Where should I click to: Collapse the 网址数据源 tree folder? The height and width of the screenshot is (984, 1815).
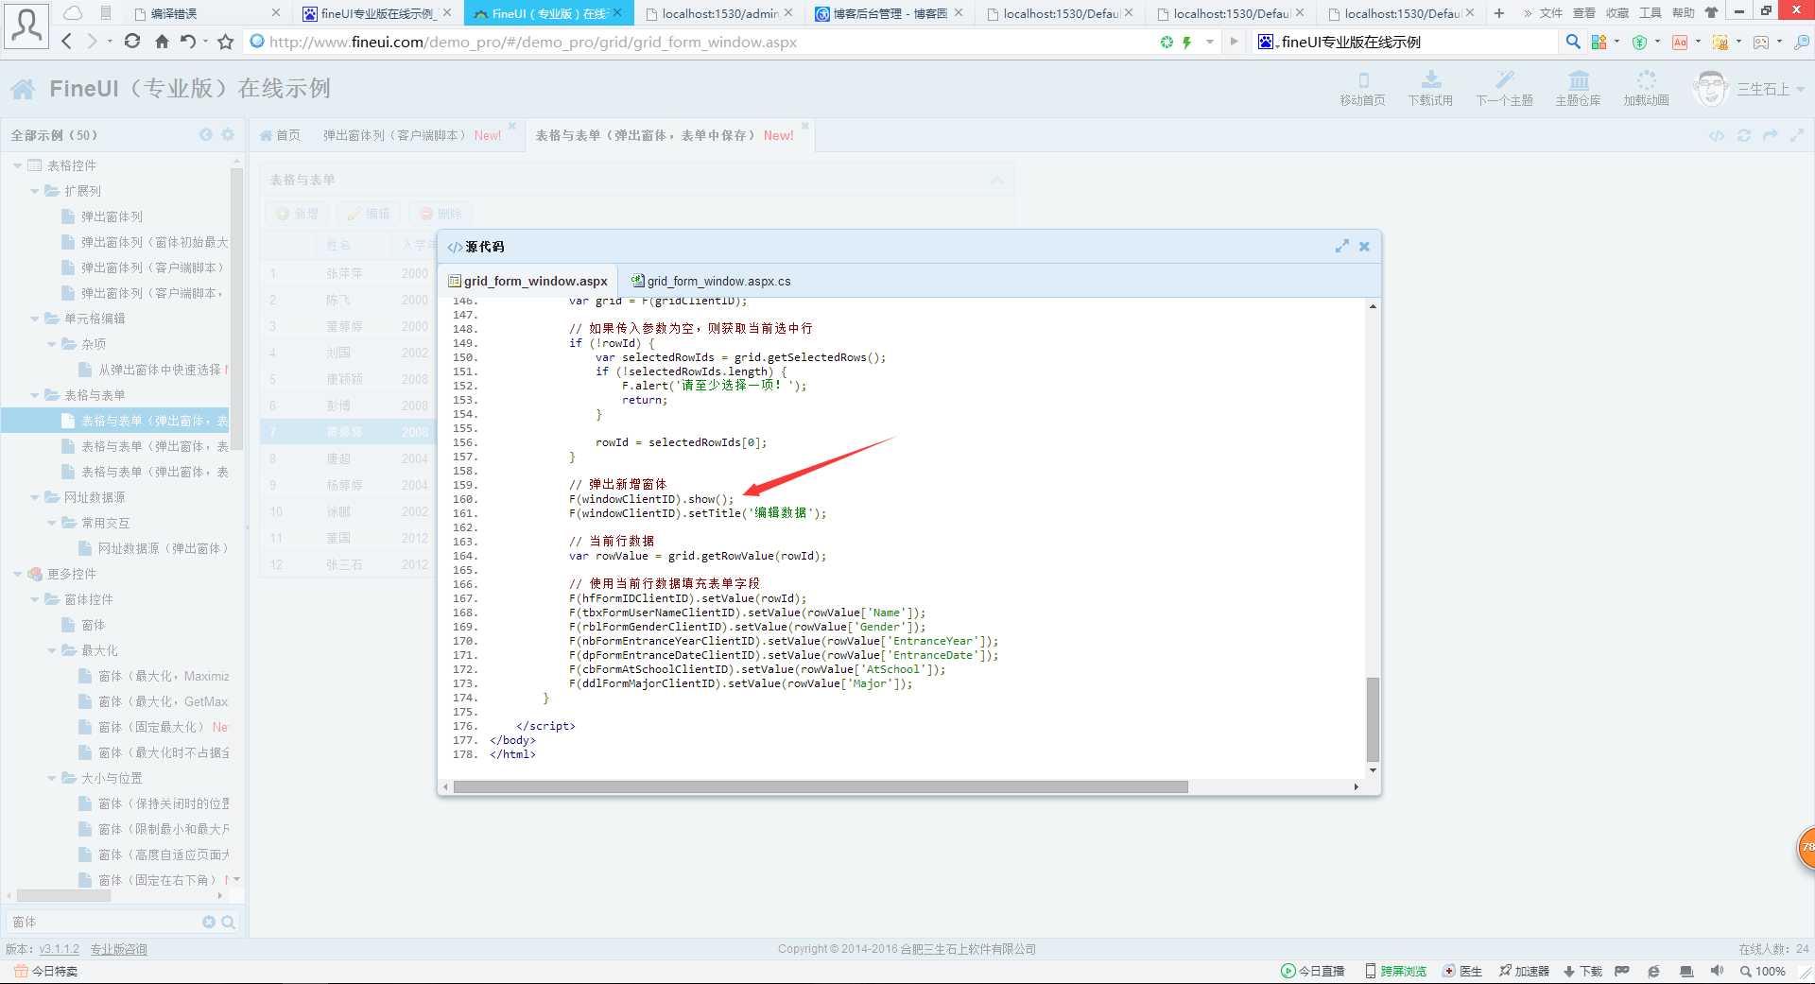click(x=34, y=497)
